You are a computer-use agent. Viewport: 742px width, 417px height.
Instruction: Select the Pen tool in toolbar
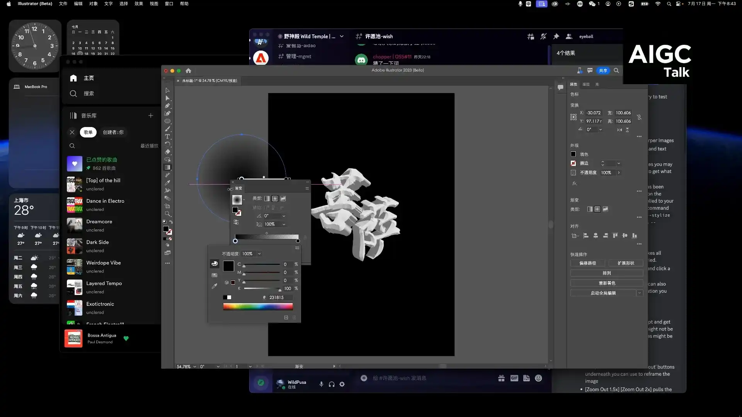click(x=167, y=106)
